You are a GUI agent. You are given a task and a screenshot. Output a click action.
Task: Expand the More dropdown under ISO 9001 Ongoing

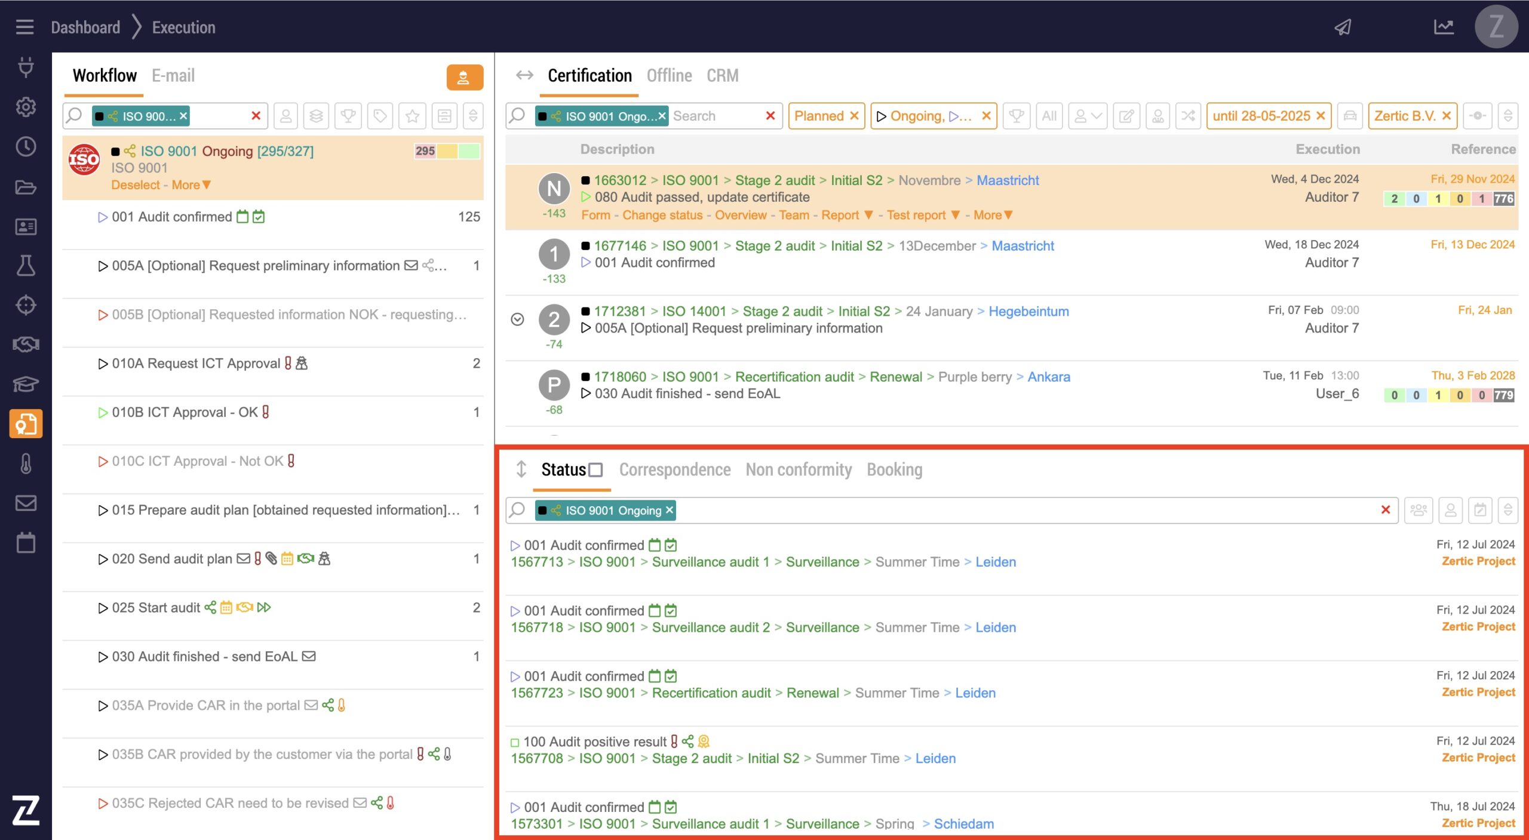[x=191, y=185]
